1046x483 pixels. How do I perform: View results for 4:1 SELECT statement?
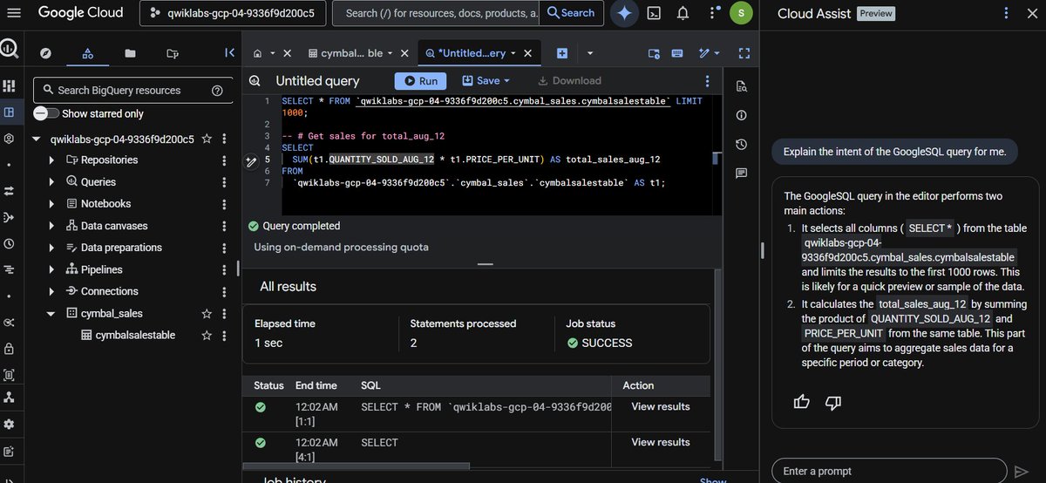tap(660, 442)
